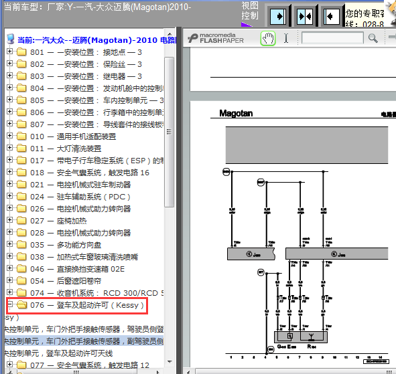Screen dimensions: 396x374
Task: Expand the 806 行李箱 folder node
Action: pos(9,112)
